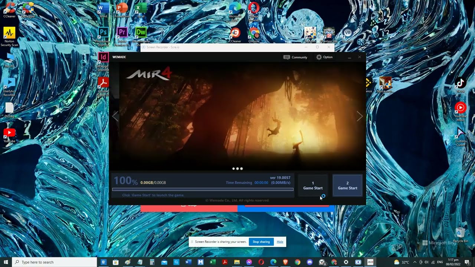Open the notification center icon

tap(467, 262)
